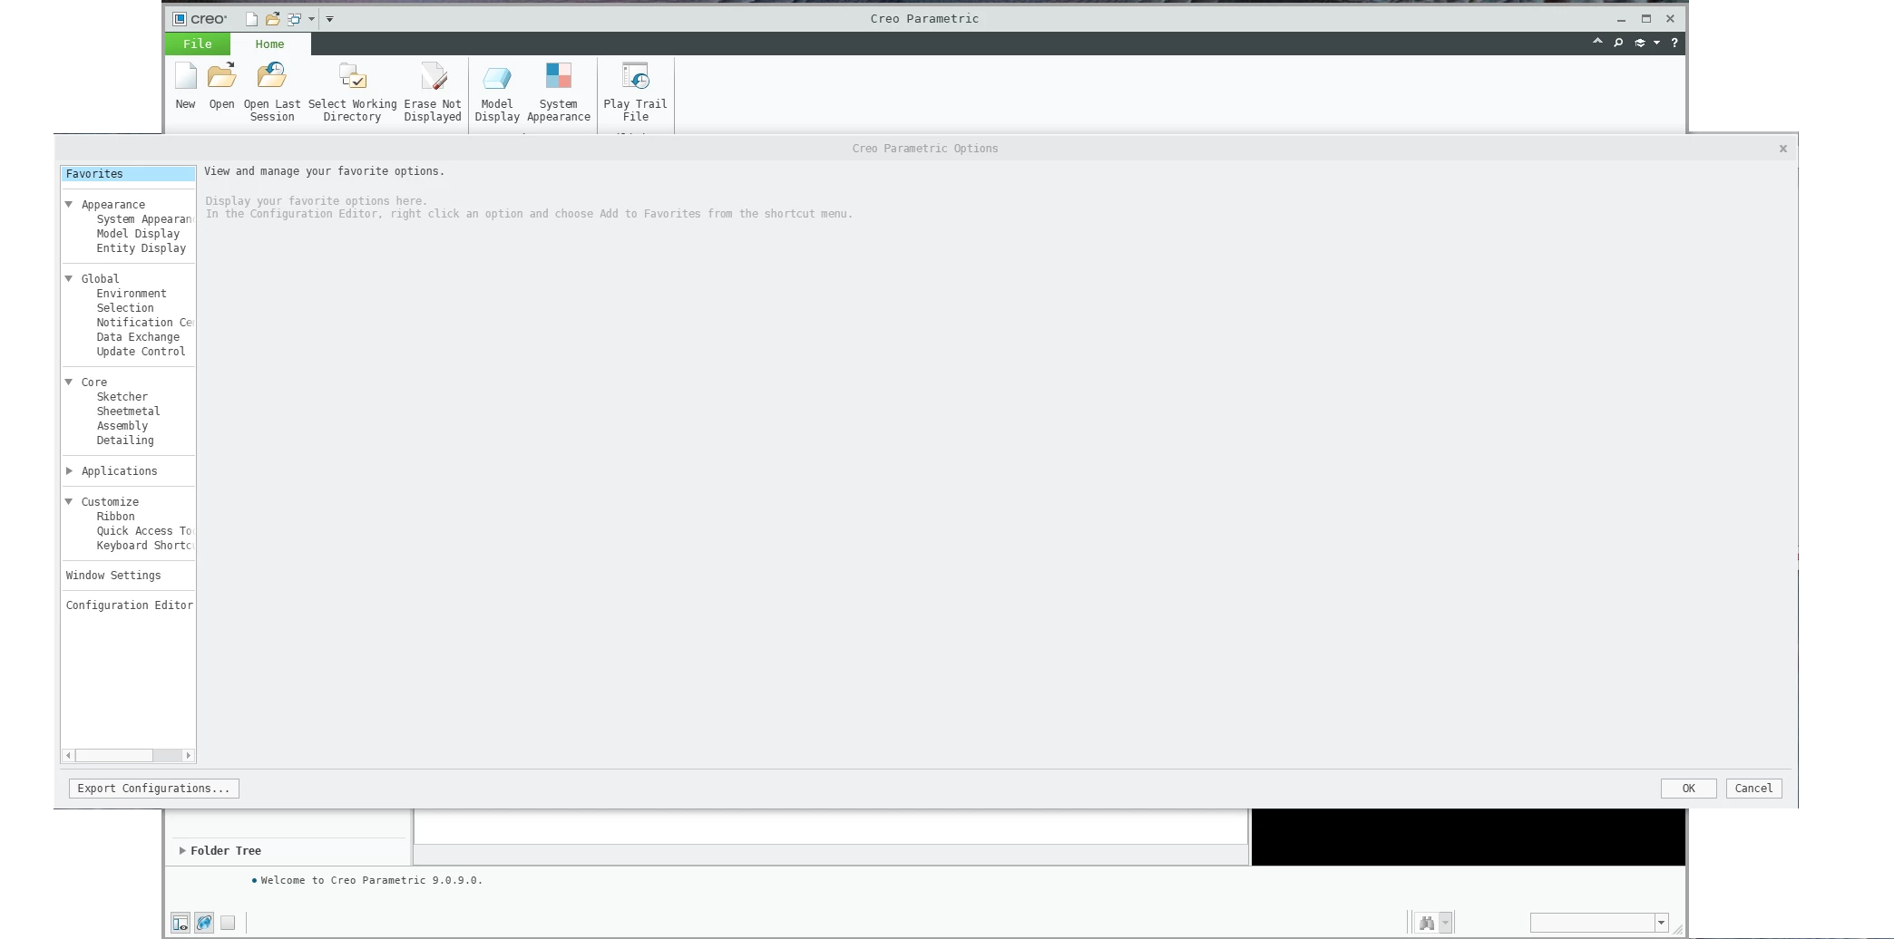Image resolution: width=1894 pixels, height=939 pixels.
Task: Click Open icon in quick access toolbar
Action: pyautogui.click(x=272, y=19)
